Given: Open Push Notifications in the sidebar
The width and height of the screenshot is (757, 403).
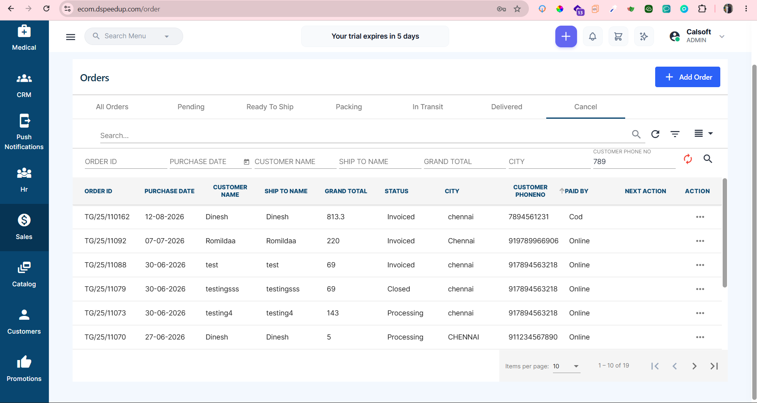Looking at the screenshot, I should (x=24, y=132).
